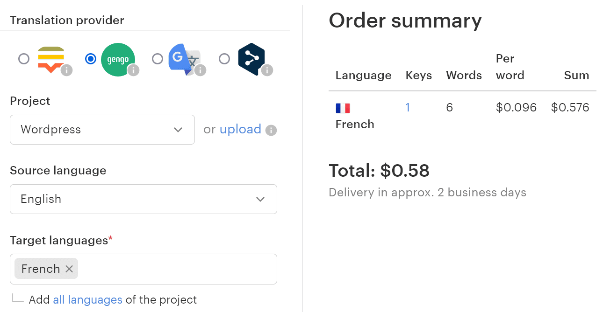Open the Project dropdown showing Wordpress
This screenshot has width=603, height=312.
(x=102, y=130)
